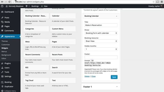This screenshot has width=164, height=92.
Task: Expand the Calendar available widget
Action: [x=63, y=16]
